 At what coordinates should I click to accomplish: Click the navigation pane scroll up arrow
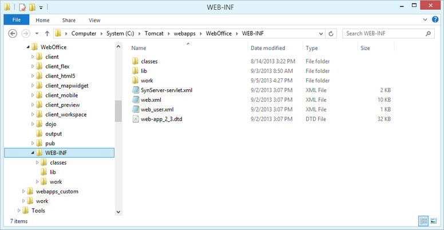tap(118, 46)
